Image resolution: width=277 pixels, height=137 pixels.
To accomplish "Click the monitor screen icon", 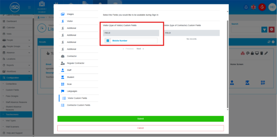I will click(x=257, y=53).
